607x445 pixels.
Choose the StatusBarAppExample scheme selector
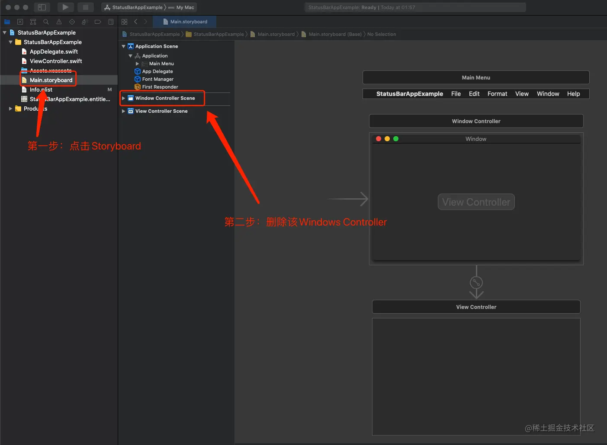tap(134, 7)
